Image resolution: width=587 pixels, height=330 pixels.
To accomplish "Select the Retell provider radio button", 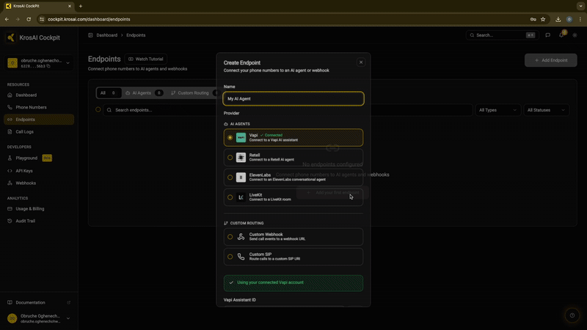I will [230, 157].
